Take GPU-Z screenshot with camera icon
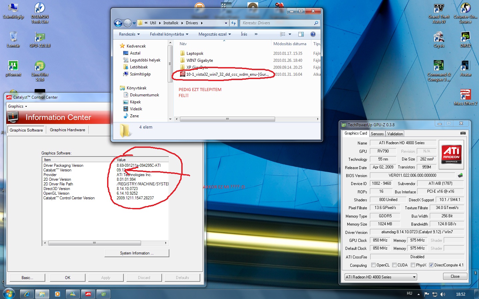Viewport: 479px width, 299px height. pos(463,133)
